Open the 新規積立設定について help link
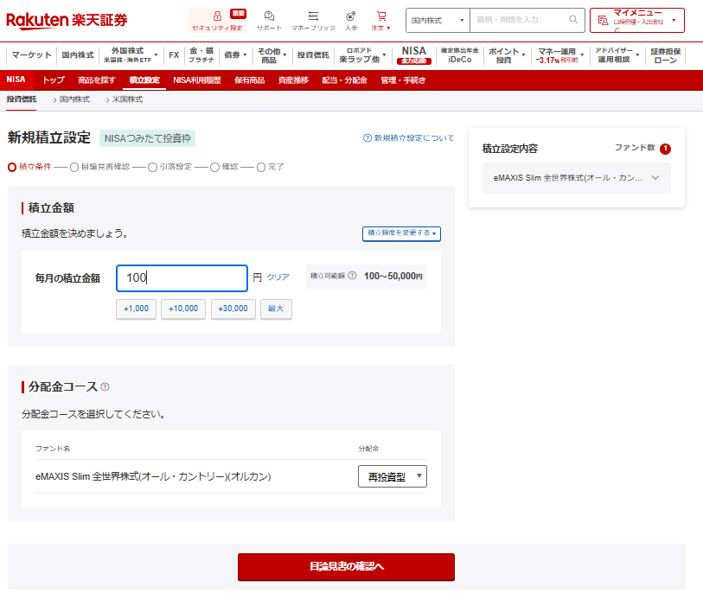The height and width of the screenshot is (593, 703). (408, 138)
